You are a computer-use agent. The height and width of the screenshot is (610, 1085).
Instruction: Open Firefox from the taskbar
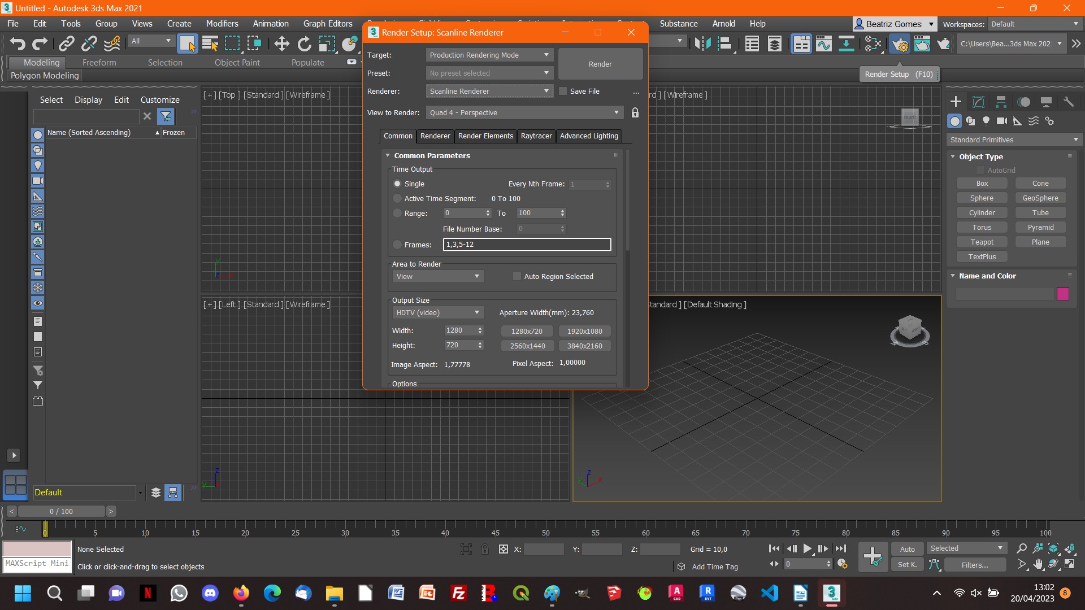click(x=241, y=593)
